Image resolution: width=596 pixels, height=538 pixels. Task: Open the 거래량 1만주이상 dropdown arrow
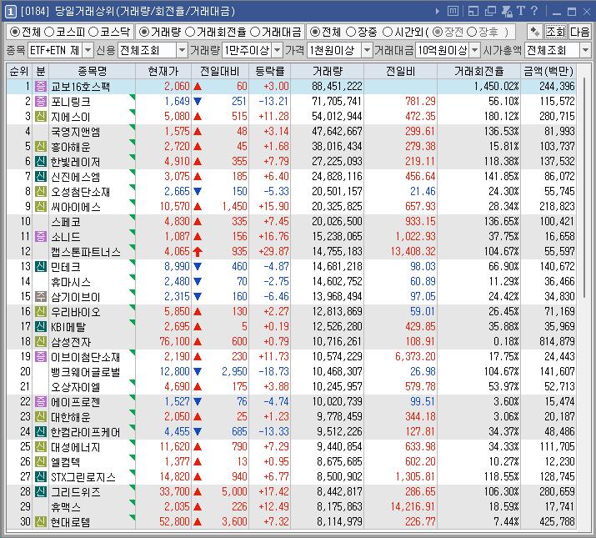pyautogui.click(x=278, y=50)
